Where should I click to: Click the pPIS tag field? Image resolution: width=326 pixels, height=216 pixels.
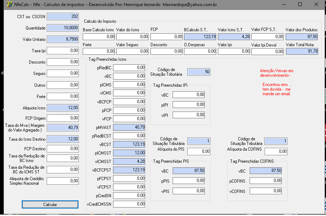[x=189, y=181]
